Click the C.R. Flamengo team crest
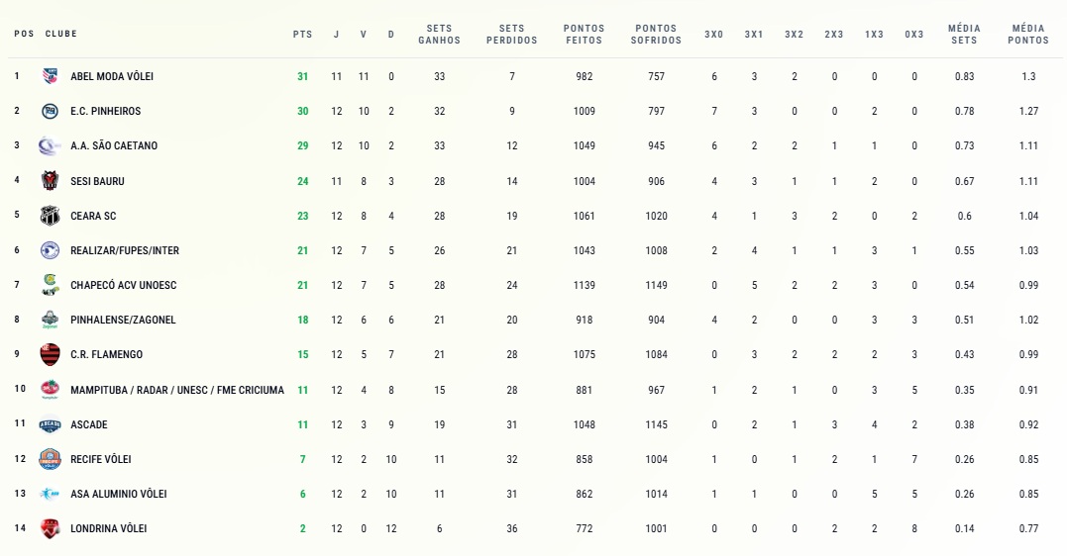Image resolution: width=1067 pixels, height=556 pixels. 50,354
